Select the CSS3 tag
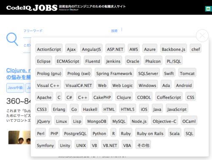 tap(42, 108)
